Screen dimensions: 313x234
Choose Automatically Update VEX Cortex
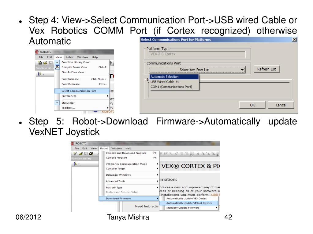click(189, 198)
